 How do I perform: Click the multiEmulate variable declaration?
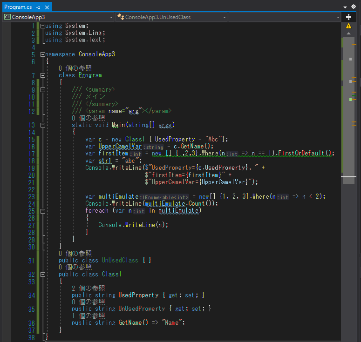[x=118, y=197]
